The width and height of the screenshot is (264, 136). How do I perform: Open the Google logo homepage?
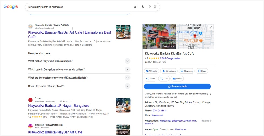(x=11, y=7)
